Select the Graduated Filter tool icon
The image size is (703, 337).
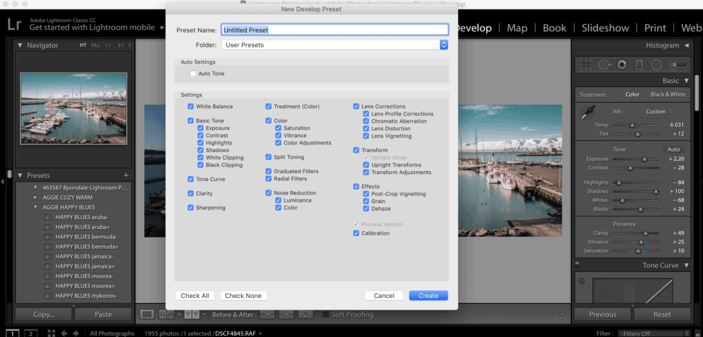(x=638, y=64)
